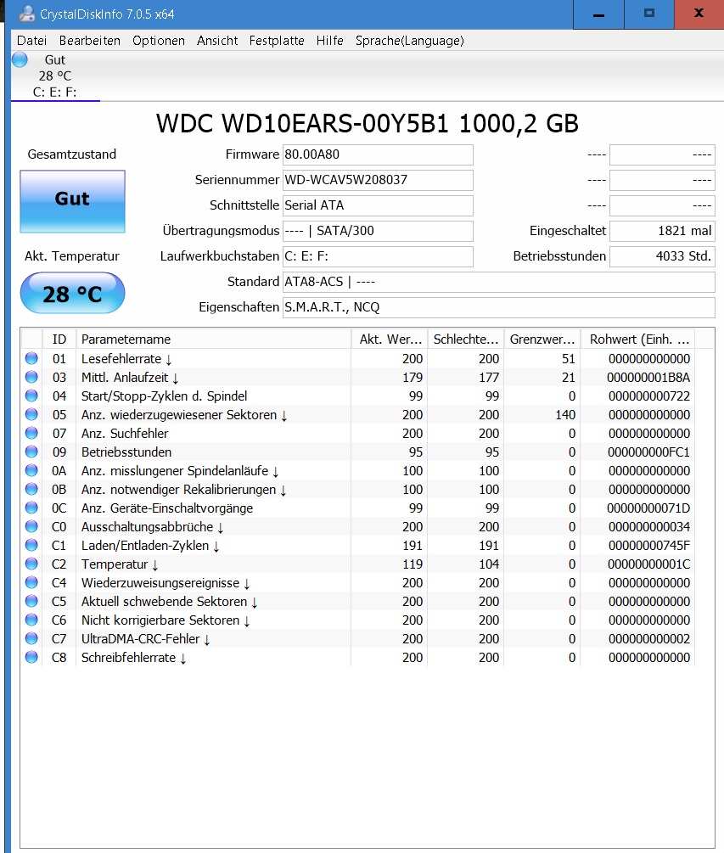724x853 pixels.
Task: Click status icon for Aktuell schwebende Sektoren
Action: coord(31,601)
